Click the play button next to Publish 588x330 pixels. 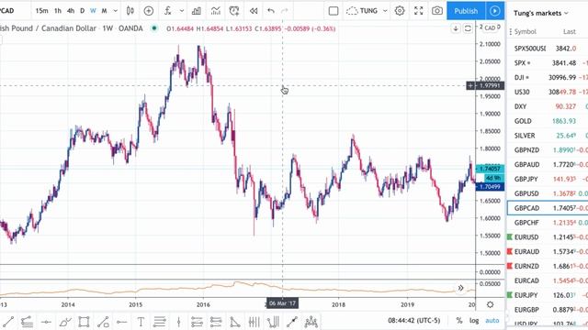tap(494, 11)
